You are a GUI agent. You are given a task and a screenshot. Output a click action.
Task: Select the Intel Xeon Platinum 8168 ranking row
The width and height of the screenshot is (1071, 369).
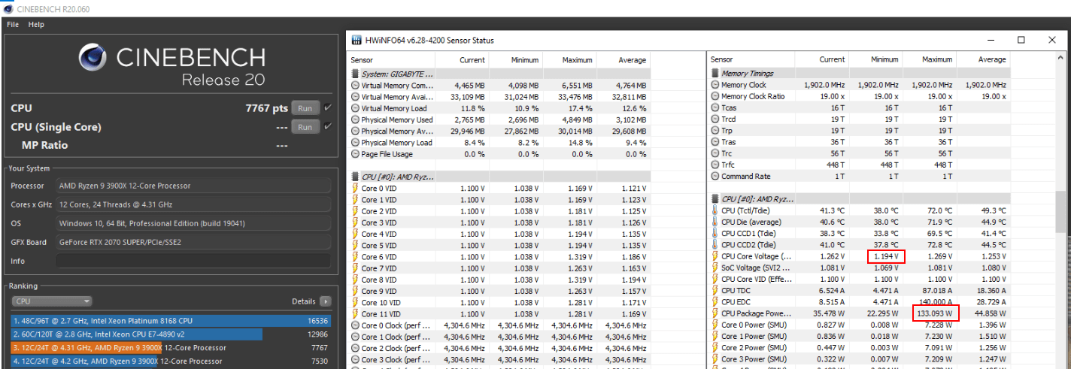pyautogui.click(x=171, y=320)
